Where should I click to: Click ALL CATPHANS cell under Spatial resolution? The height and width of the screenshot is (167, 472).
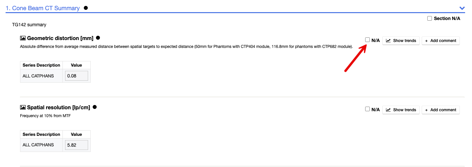[38, 145]
